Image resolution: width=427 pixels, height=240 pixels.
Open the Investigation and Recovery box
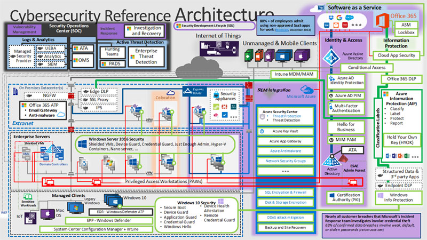click(x=144, y=31)
